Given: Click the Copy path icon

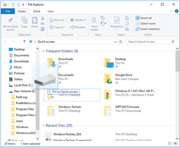Looking at the screenshot, I should (43, 24).
